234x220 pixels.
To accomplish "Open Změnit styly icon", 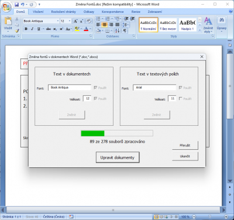I will click(208, 25).
